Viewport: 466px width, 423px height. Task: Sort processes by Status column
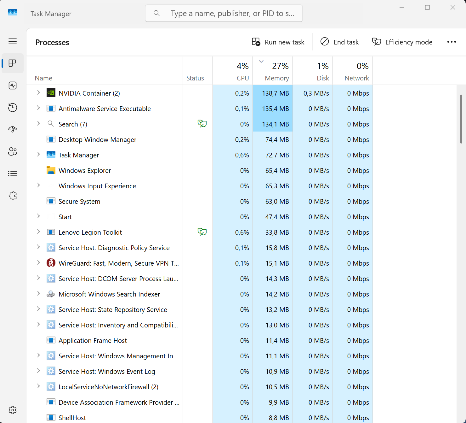coord(198,71)
